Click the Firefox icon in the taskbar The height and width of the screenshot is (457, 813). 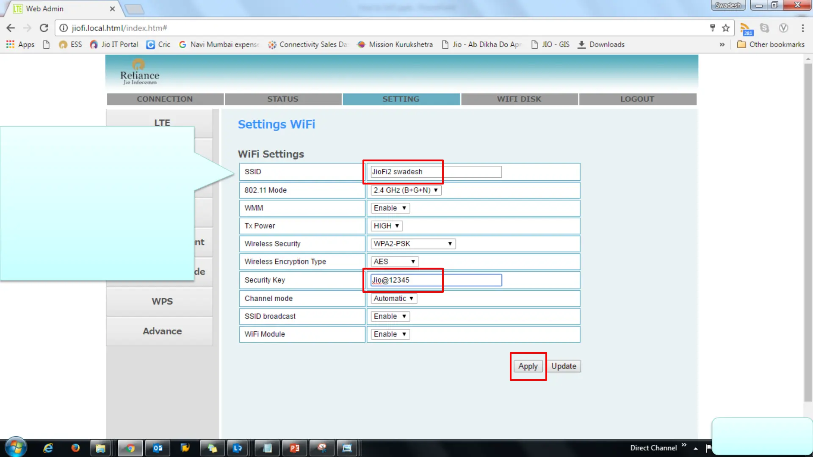coord(75,448)
